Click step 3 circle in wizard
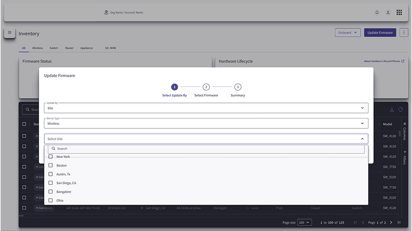412x231 pixels. [x=238, y=87]
